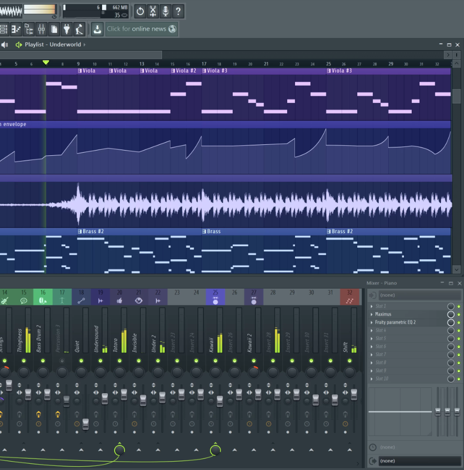Open the mixer input (none) dropdown
Screen dimensions: 464x470
click(x=420, y=295)
